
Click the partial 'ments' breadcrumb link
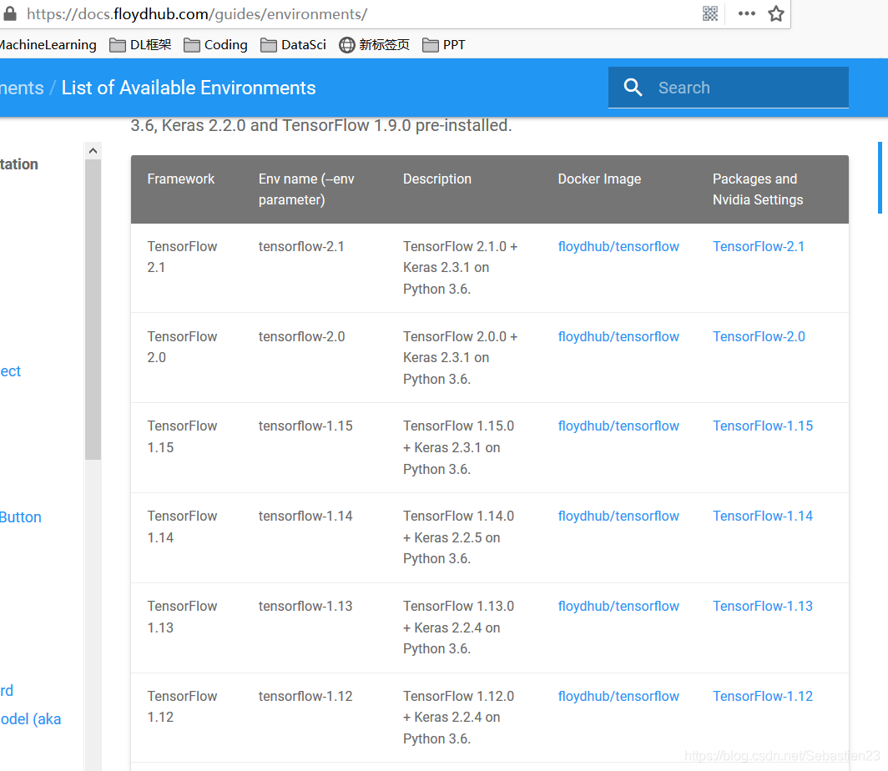pos(22,88)
